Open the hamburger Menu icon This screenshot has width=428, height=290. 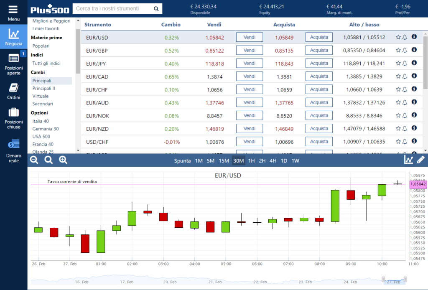(13, 10)
